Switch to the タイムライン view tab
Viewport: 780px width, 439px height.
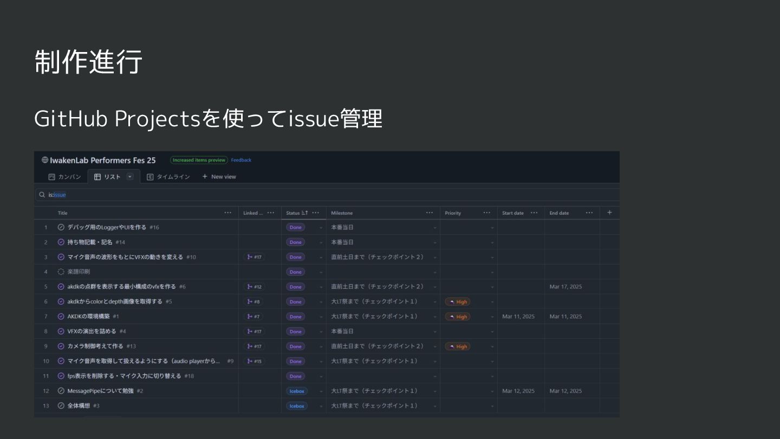(168, 177)
